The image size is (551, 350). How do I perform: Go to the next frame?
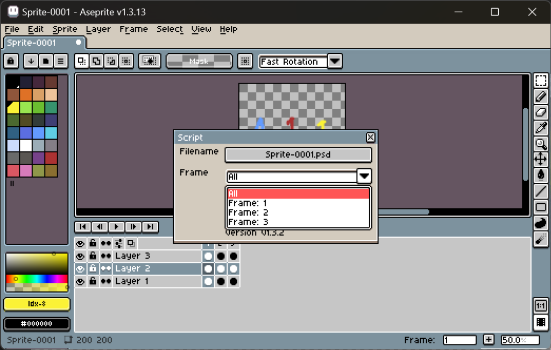click(133, 227)
